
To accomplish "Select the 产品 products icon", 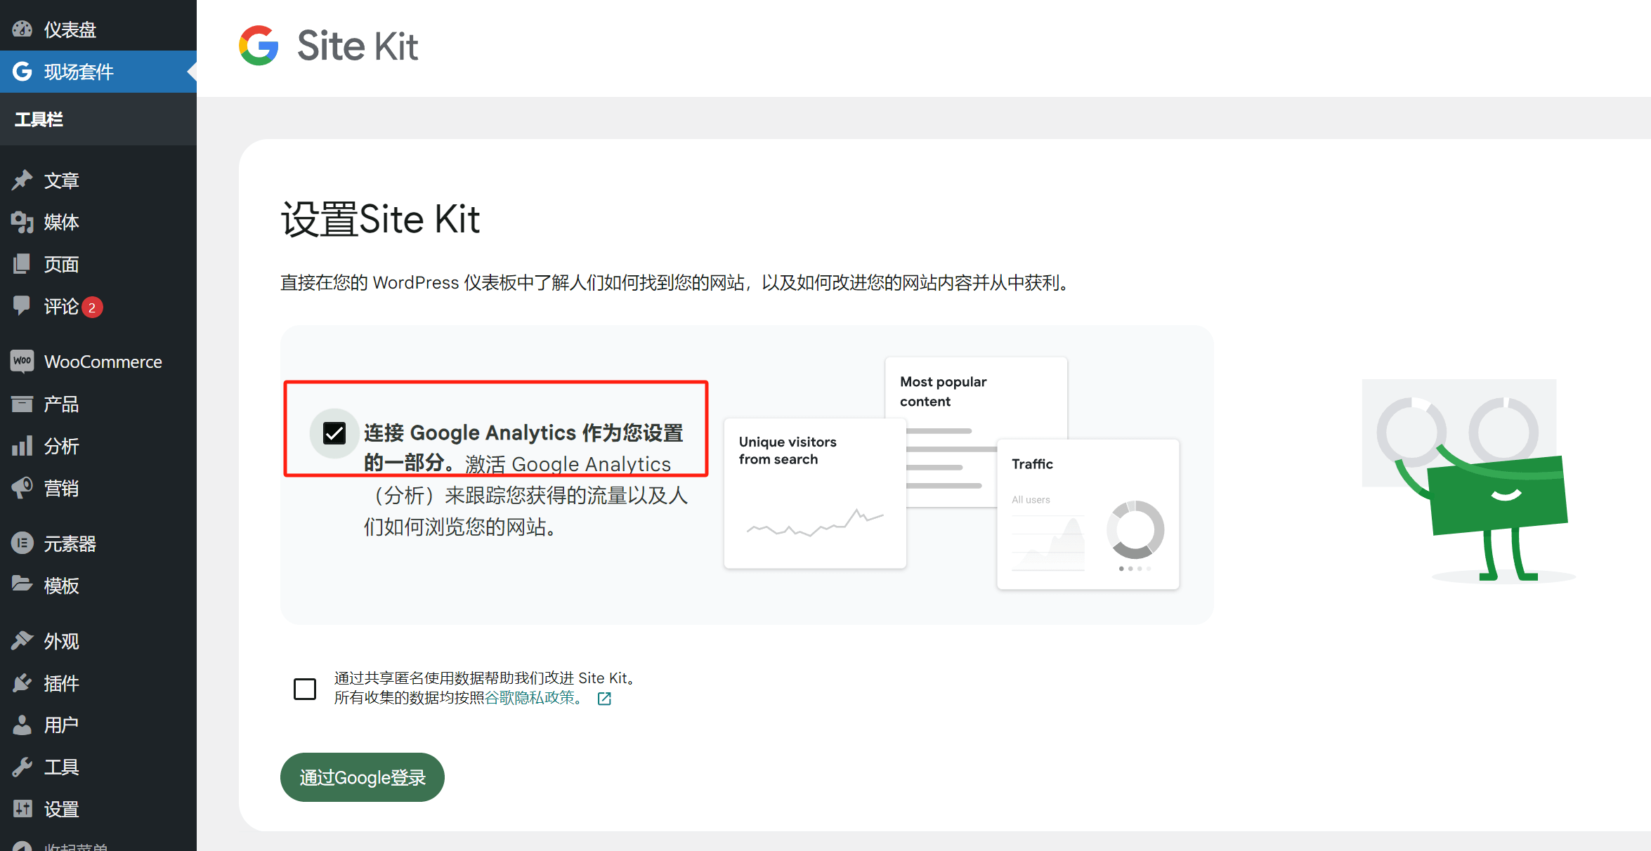I will pyautogui.click(x=23, y=404).
